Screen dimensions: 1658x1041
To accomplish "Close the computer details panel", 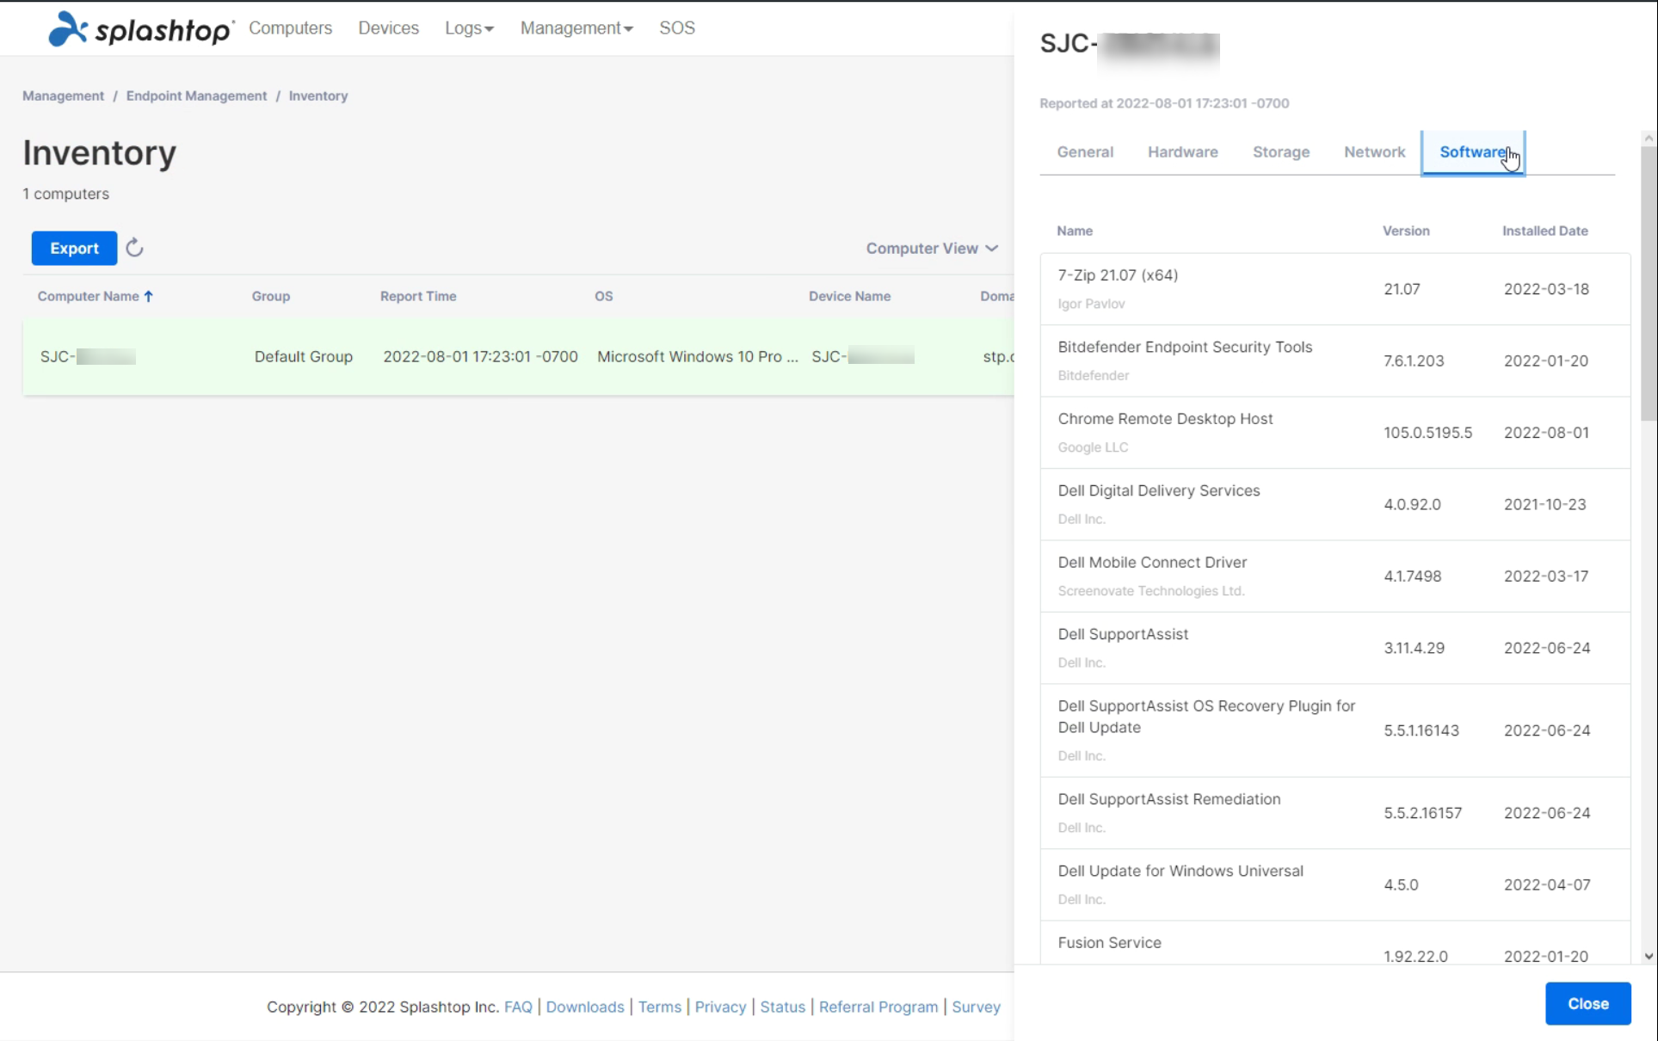I will [1587, 1003].
